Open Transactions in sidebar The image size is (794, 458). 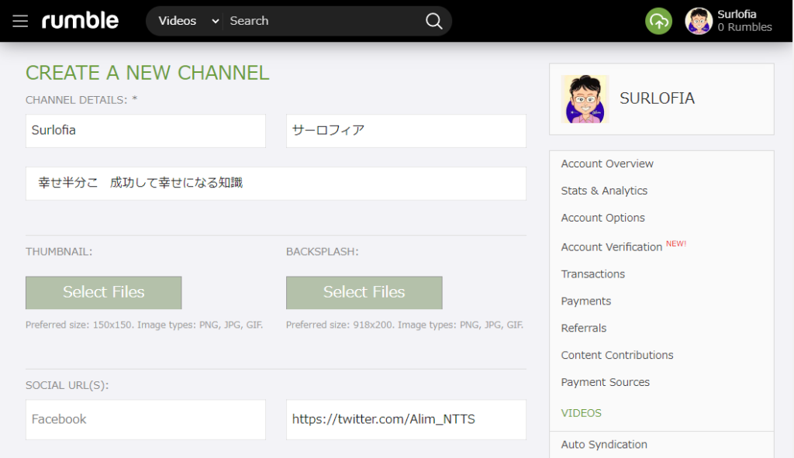click(x=592, y=274)
